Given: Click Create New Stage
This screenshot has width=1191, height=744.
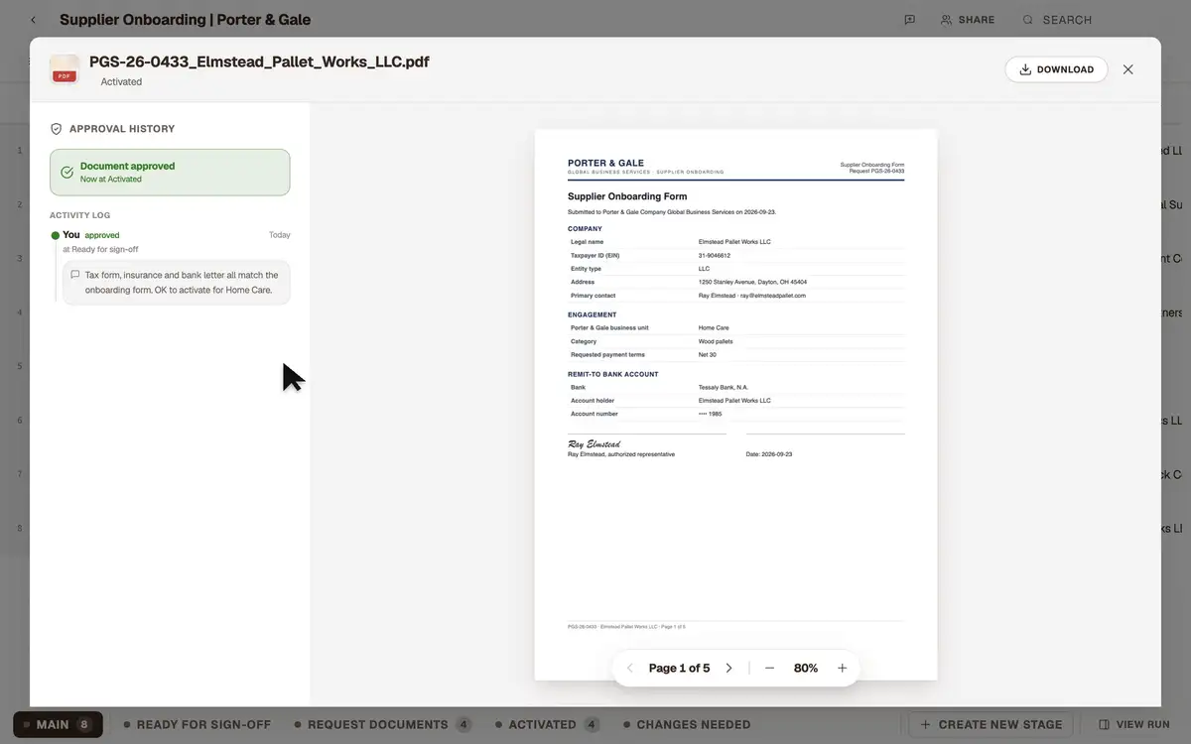Looking at the screenshot, I should pos(992,724).
